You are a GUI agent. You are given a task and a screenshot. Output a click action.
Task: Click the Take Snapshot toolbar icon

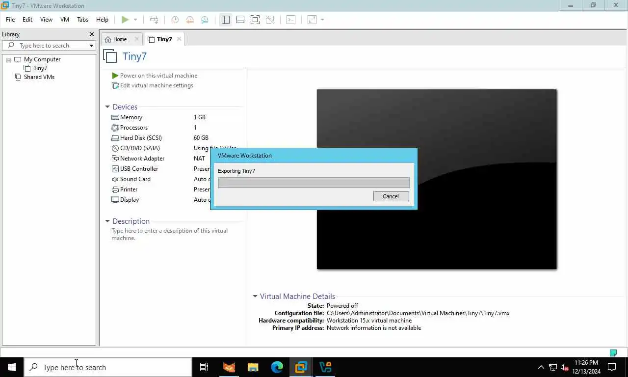click(x=175, y=20)
